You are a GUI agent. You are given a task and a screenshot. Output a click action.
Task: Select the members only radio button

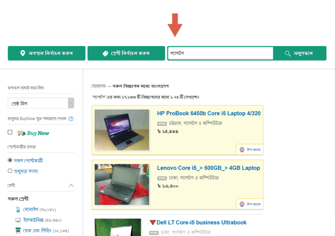(10, 171)
